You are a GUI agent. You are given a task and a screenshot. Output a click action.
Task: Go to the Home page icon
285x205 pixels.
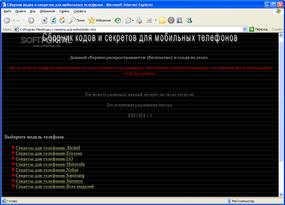point(62,20)
